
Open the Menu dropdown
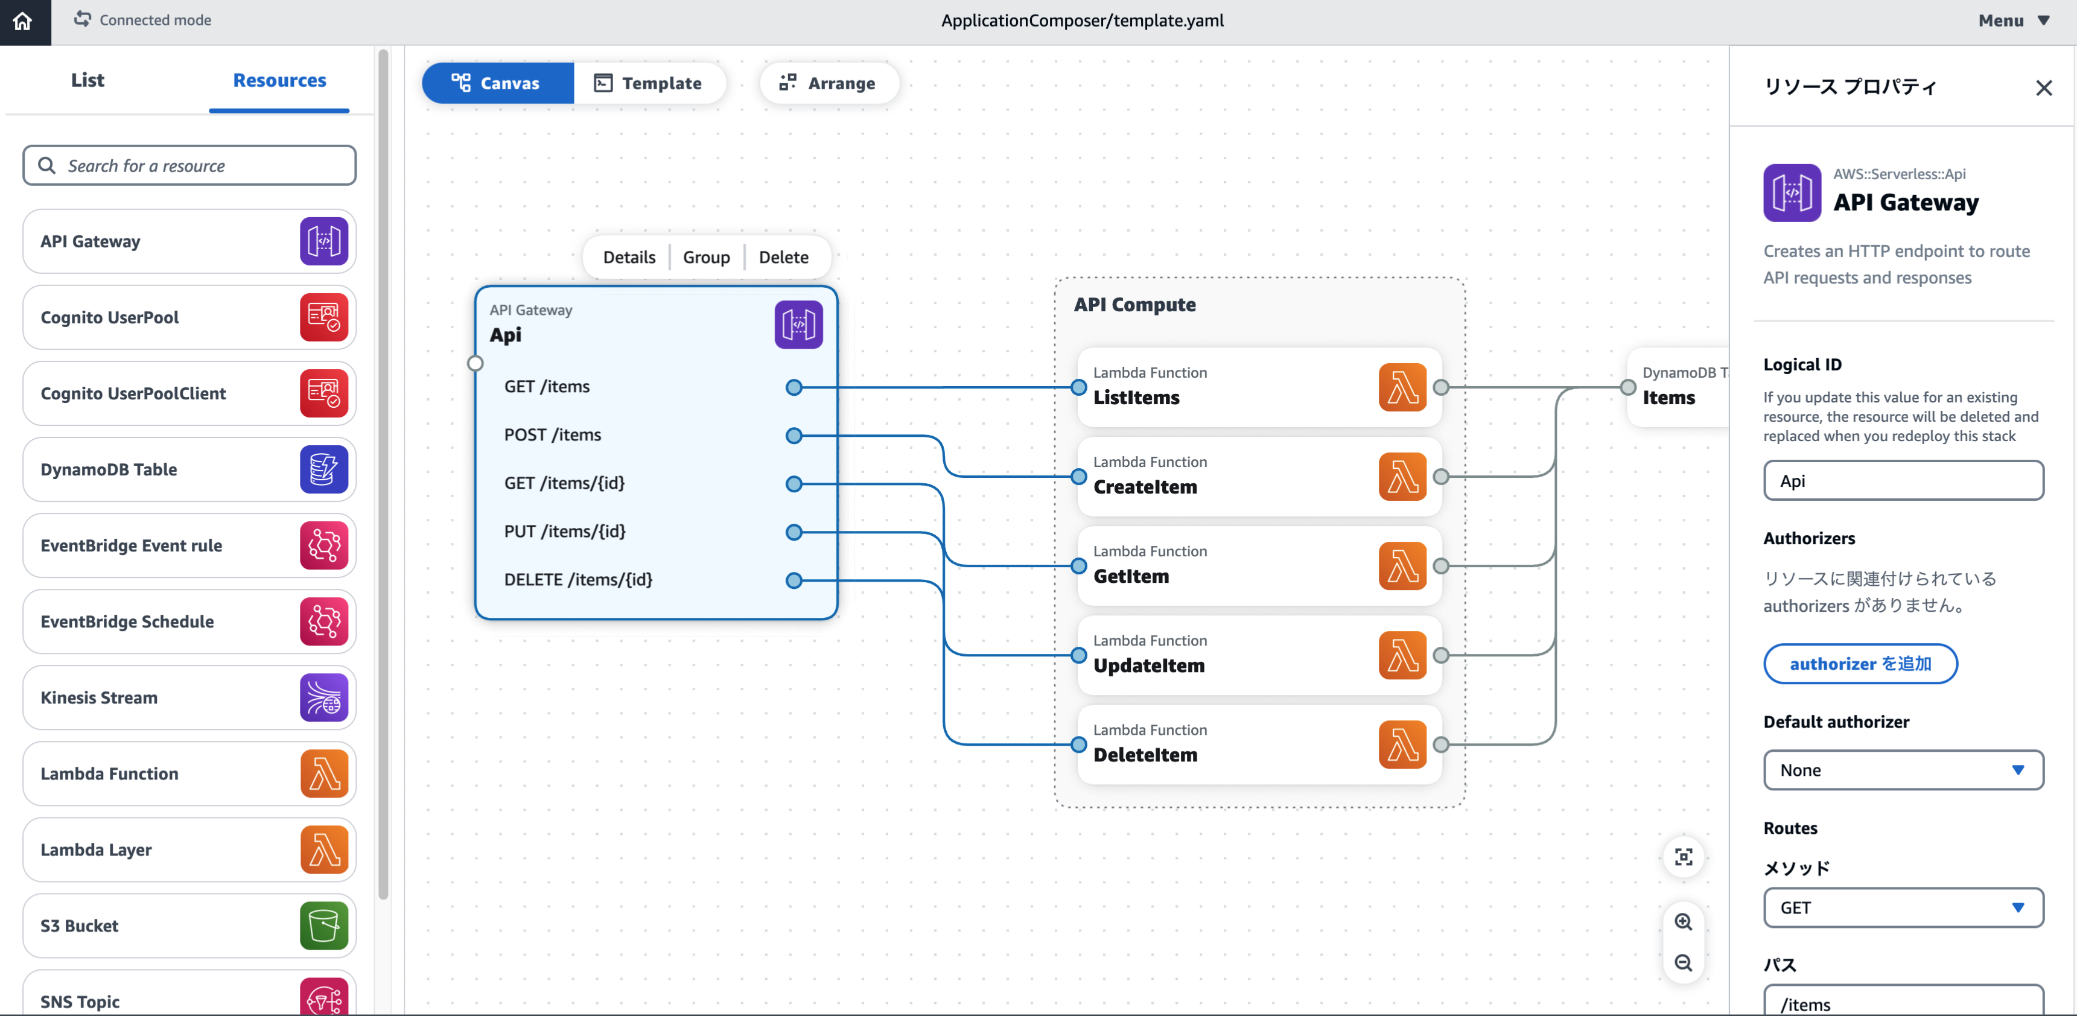tap(2014, 21)
